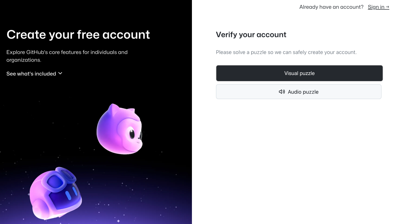Click the arrow beside Sign in

(388, 7)
